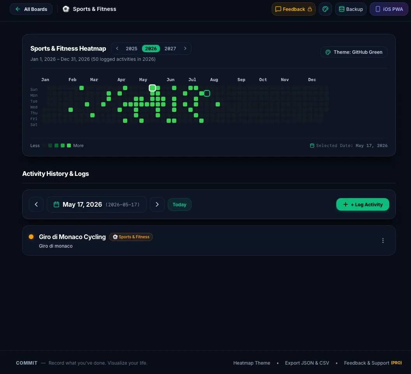
Task: Click the second legend swatch in heatmap legend
Action: (x=56, y=145)
